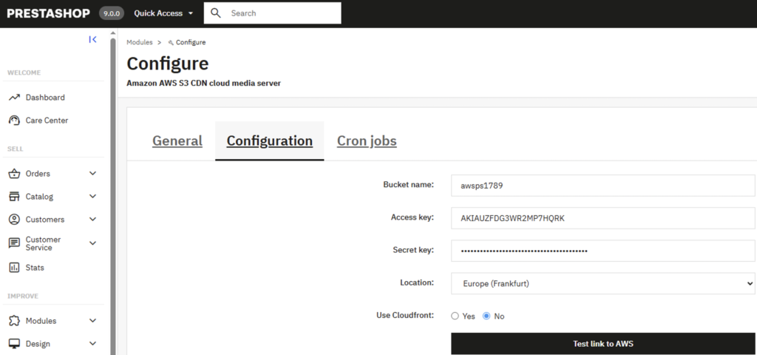Click the Orders basket icon
This screenshot has width=757, height=355.
point(14,173)
